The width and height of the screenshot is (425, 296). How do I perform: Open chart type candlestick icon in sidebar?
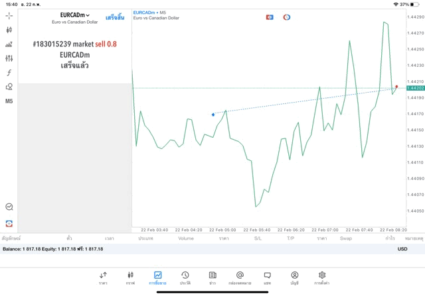coord(9,30)
